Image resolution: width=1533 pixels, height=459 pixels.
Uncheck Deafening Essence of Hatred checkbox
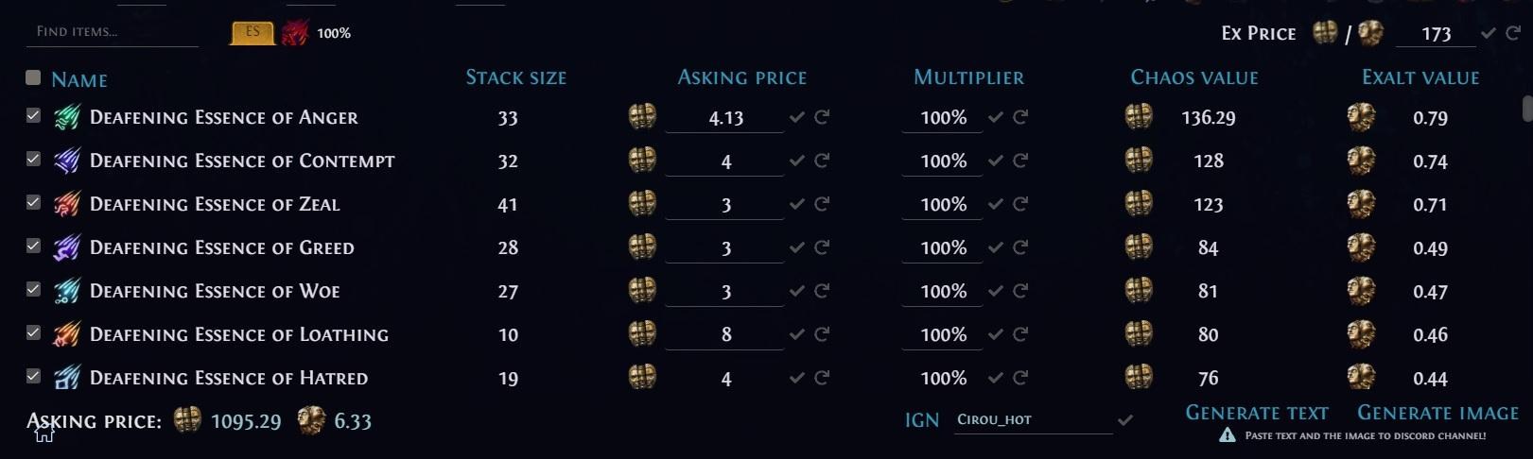coord(33,376)
